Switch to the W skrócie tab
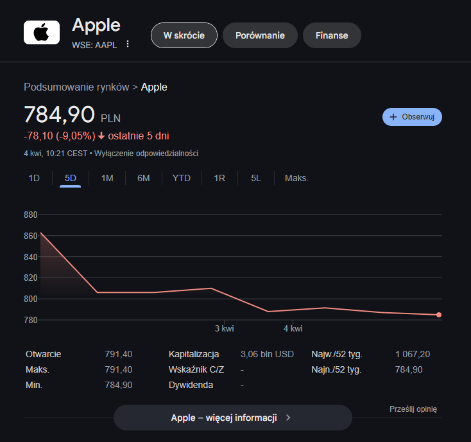This screenshot has width=471, height=442. (184, 35)
